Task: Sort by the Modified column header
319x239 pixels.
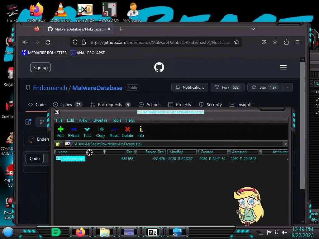Action: [x=182, y=152]
